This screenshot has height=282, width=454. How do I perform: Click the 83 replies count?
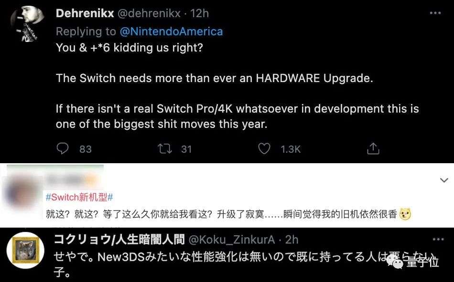pyautogui.click(x=86, y=149)
